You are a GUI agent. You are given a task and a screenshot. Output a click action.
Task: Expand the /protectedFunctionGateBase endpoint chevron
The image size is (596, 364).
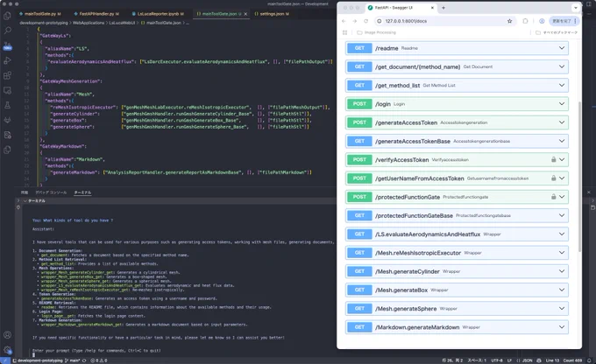(x=562, y=215)
